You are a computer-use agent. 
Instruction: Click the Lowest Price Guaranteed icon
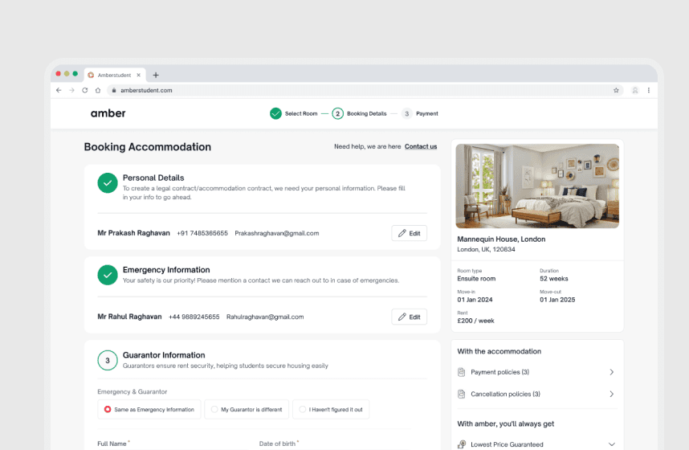(x=462, y=444)
